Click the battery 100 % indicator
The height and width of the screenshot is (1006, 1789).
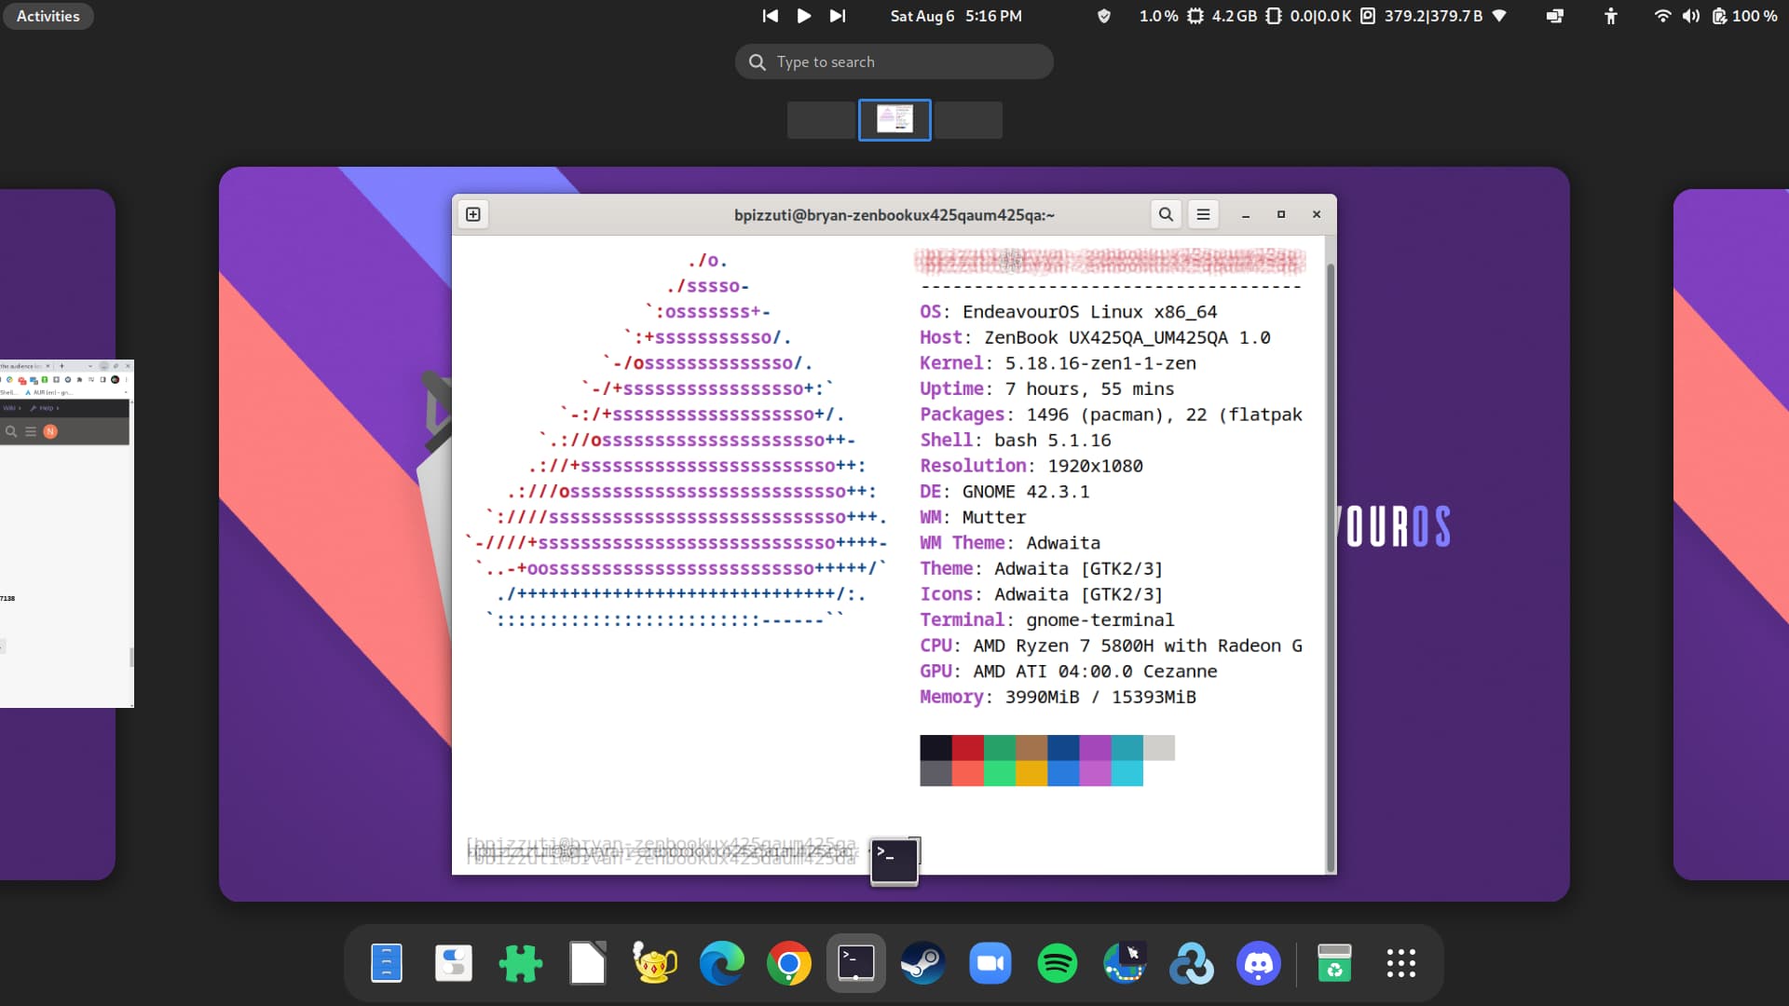point(1744,16)
